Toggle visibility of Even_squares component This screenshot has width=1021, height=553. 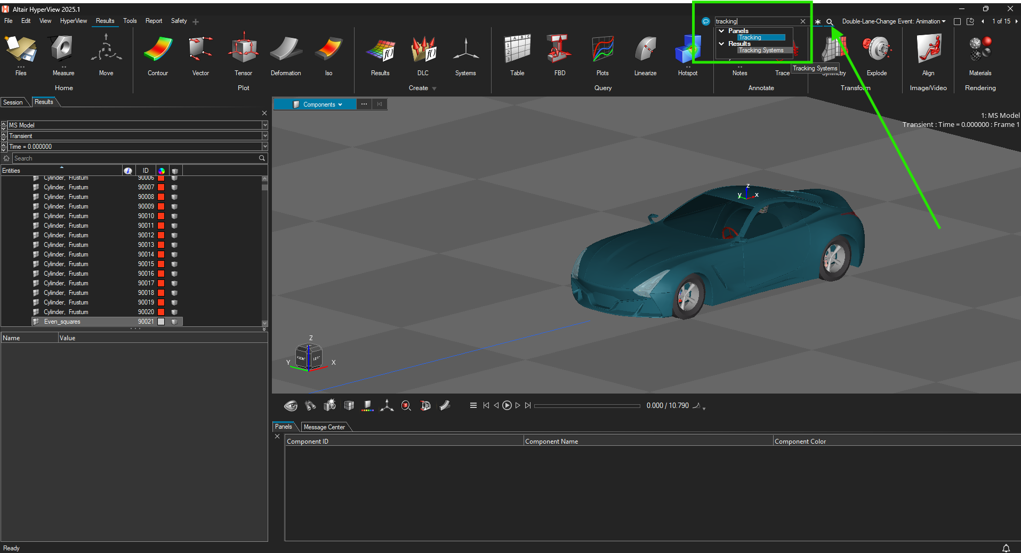tap(174, 322)
